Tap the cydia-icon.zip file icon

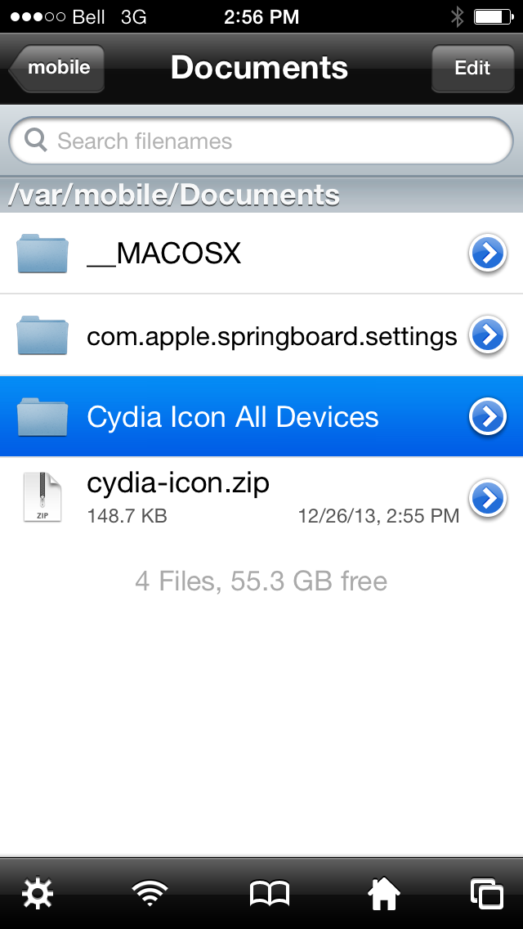coord(42,497)
